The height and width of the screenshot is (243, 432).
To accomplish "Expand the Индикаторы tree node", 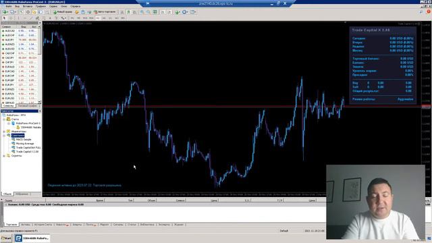I will tap(4, 132).
